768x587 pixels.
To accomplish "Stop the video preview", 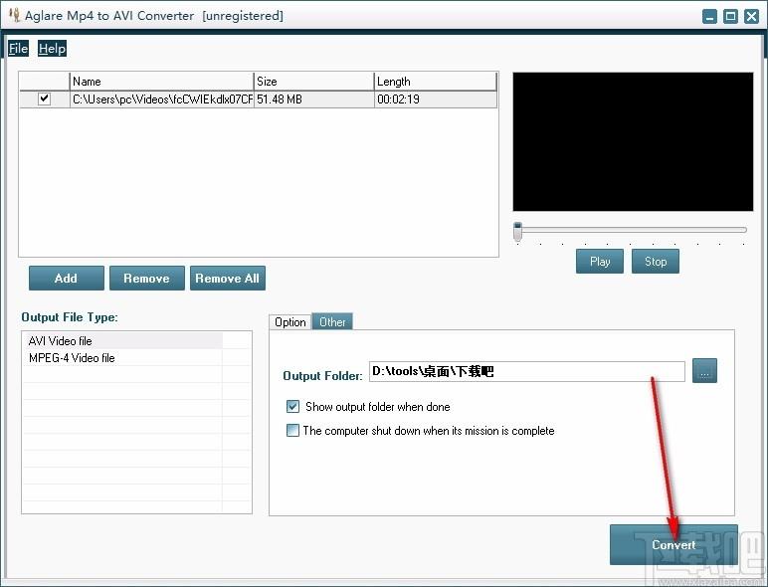I will pos(656,261).
